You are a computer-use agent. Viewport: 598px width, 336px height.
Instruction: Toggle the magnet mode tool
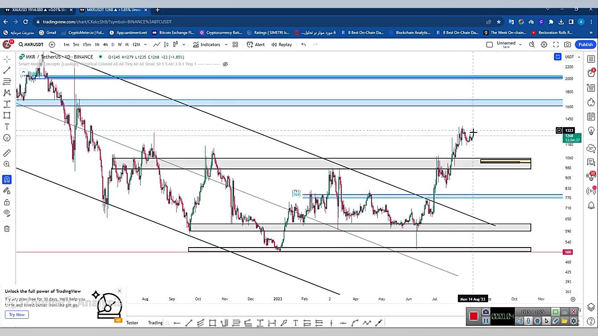click(x=7, y=180)
